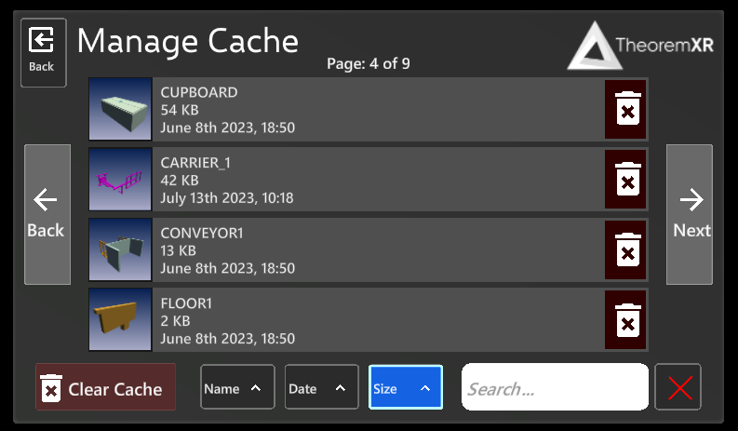Delete the CUPBOARD cache entry
Screen dimensions: 738x431
pyautogui.click(x=627, y=109)
